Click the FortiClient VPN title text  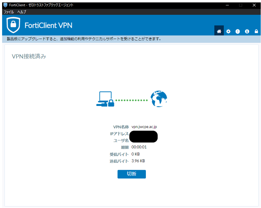point(49,26)
